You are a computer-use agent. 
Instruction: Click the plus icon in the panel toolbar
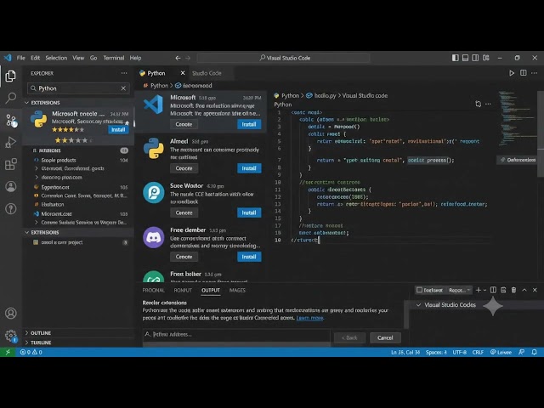click(479, 290)
